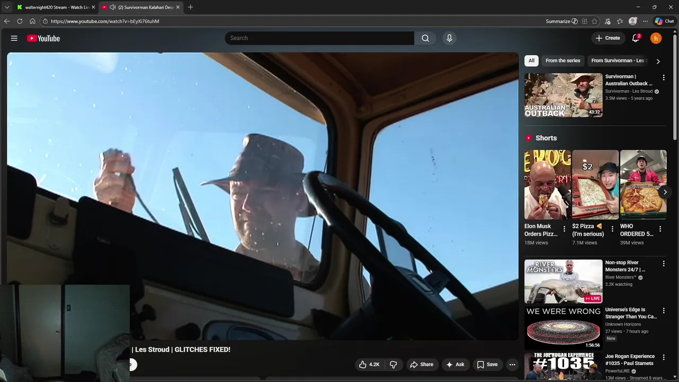Open options for Survivorman Australian Outback video

(x=663, y=77)
